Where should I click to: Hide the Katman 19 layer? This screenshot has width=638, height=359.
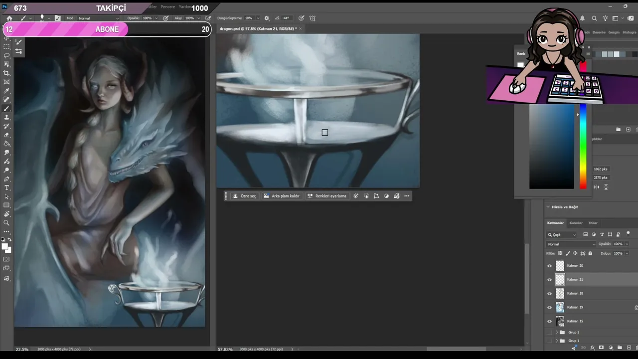coord(550,307)
